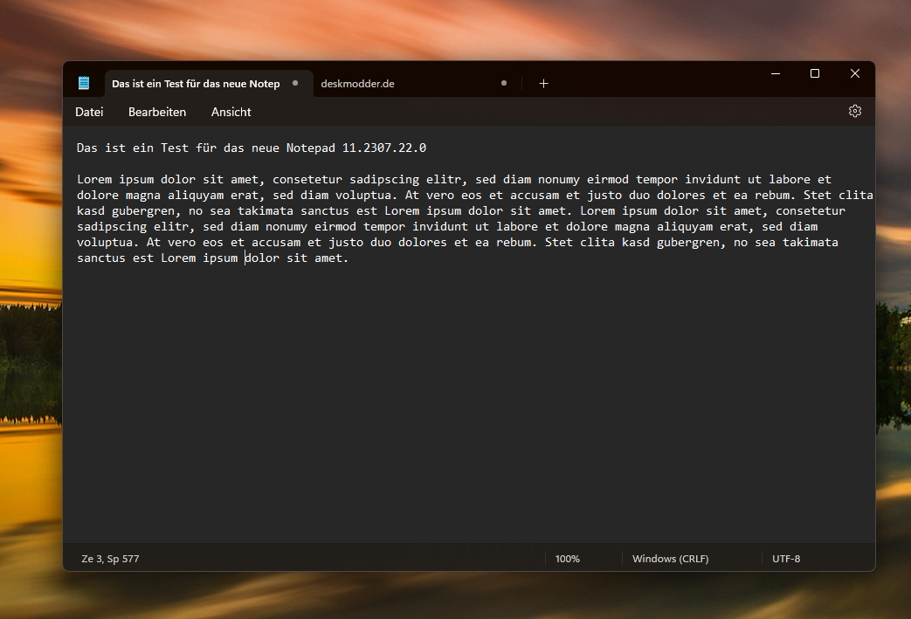
Task: Open the settings gear in Notepad
Action: click(x=854, y=111)
